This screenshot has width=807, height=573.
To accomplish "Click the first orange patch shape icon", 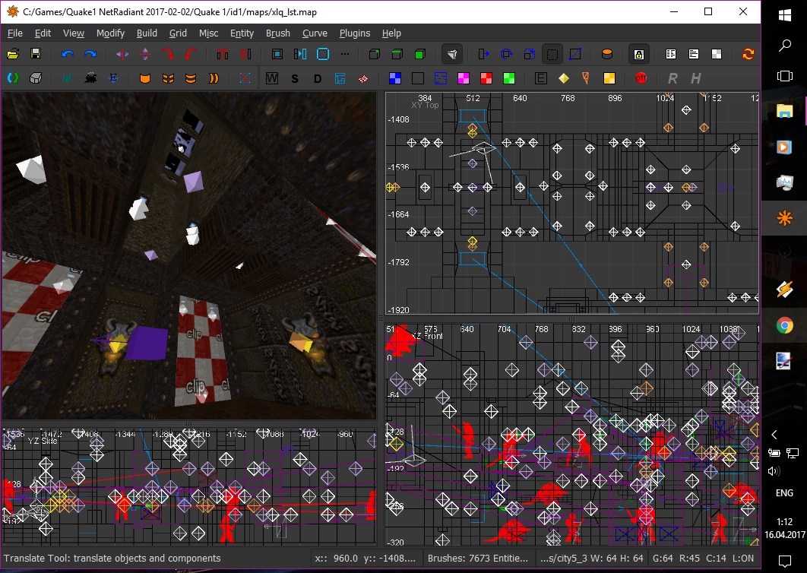I will [145, 78].
